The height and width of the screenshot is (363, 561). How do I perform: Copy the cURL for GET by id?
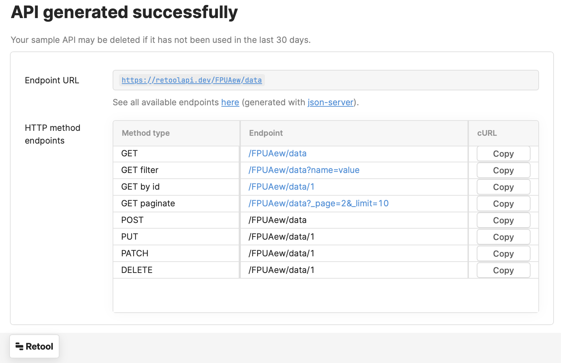(x=503, y=187)
